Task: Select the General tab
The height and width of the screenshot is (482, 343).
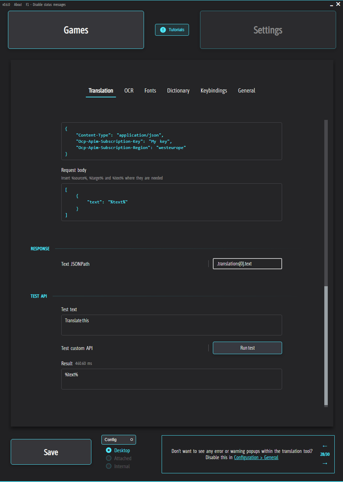Action: coord(246,90)
